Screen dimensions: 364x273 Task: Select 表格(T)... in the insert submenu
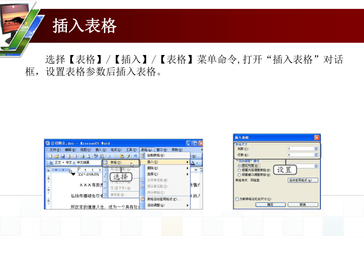coord(121,163)
